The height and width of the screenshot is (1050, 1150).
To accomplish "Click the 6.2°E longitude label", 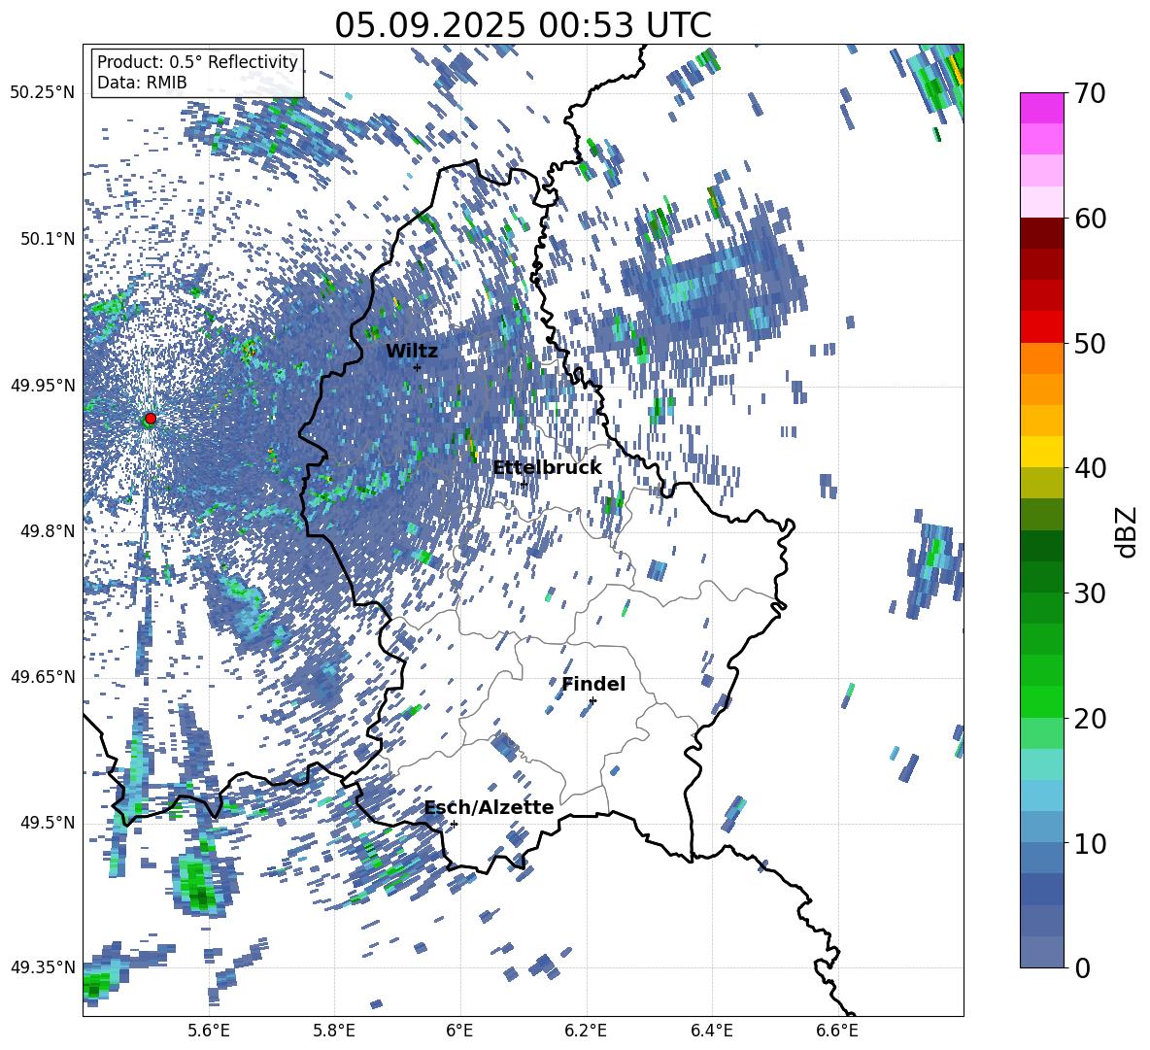I will (x=586, y=1031).
